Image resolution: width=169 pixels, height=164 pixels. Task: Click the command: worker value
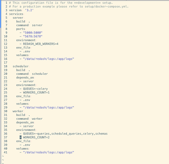coord(37,119)
